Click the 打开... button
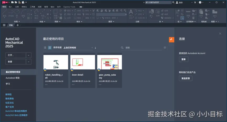The height and width of the screenshot is (122, 227). point(16,55)
